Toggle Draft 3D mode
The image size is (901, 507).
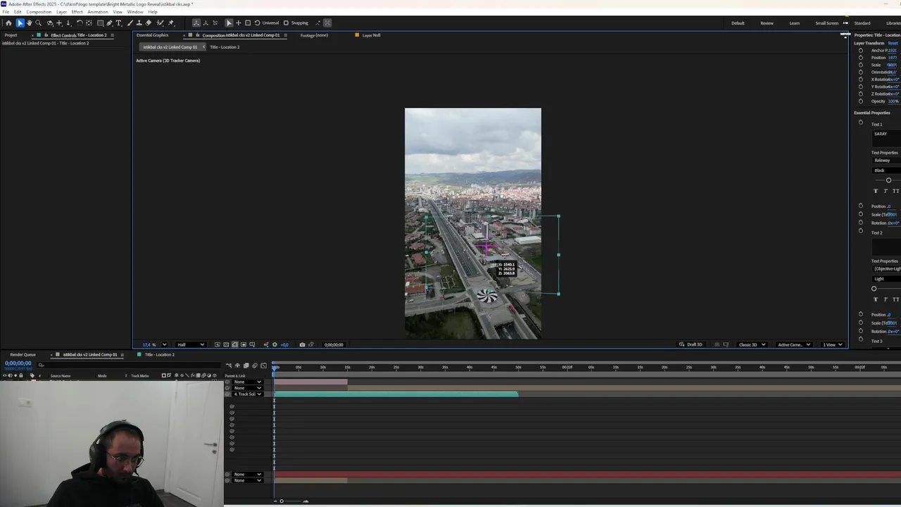(x=691, y=345)
